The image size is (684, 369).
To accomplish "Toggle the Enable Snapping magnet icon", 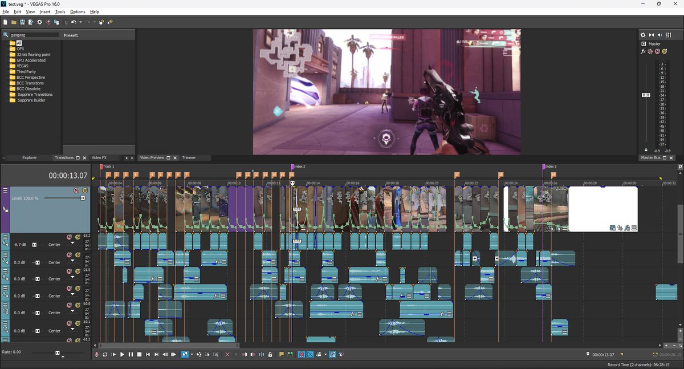I will [302, 355].
